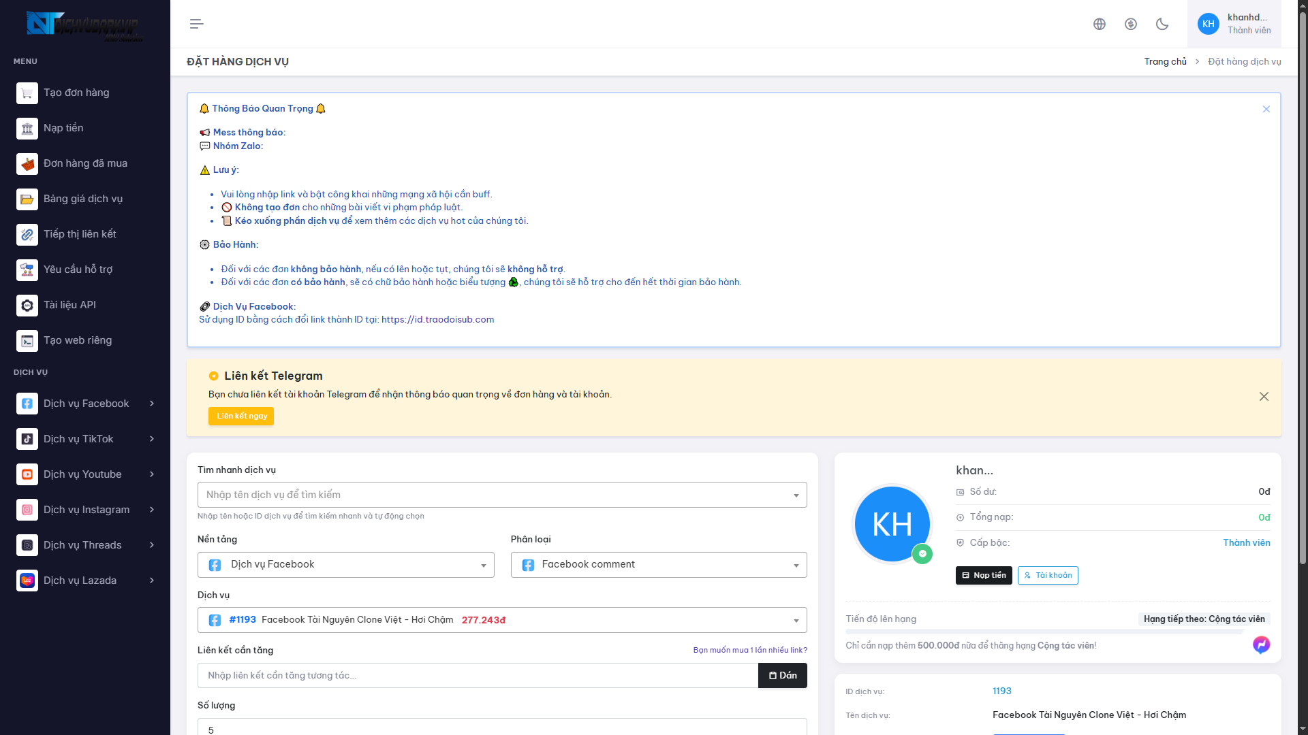Click the Youtube icon in sidebar services
The width and height of the screenshot is (1308, 735).
tap(27, 474)
